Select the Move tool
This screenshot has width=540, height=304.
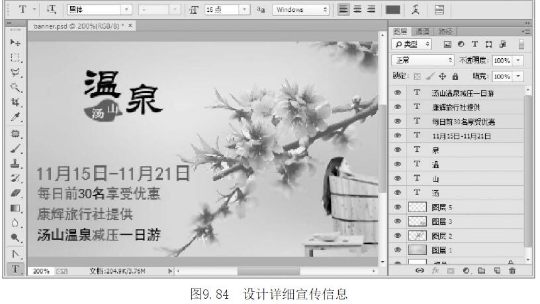point(15,41)
